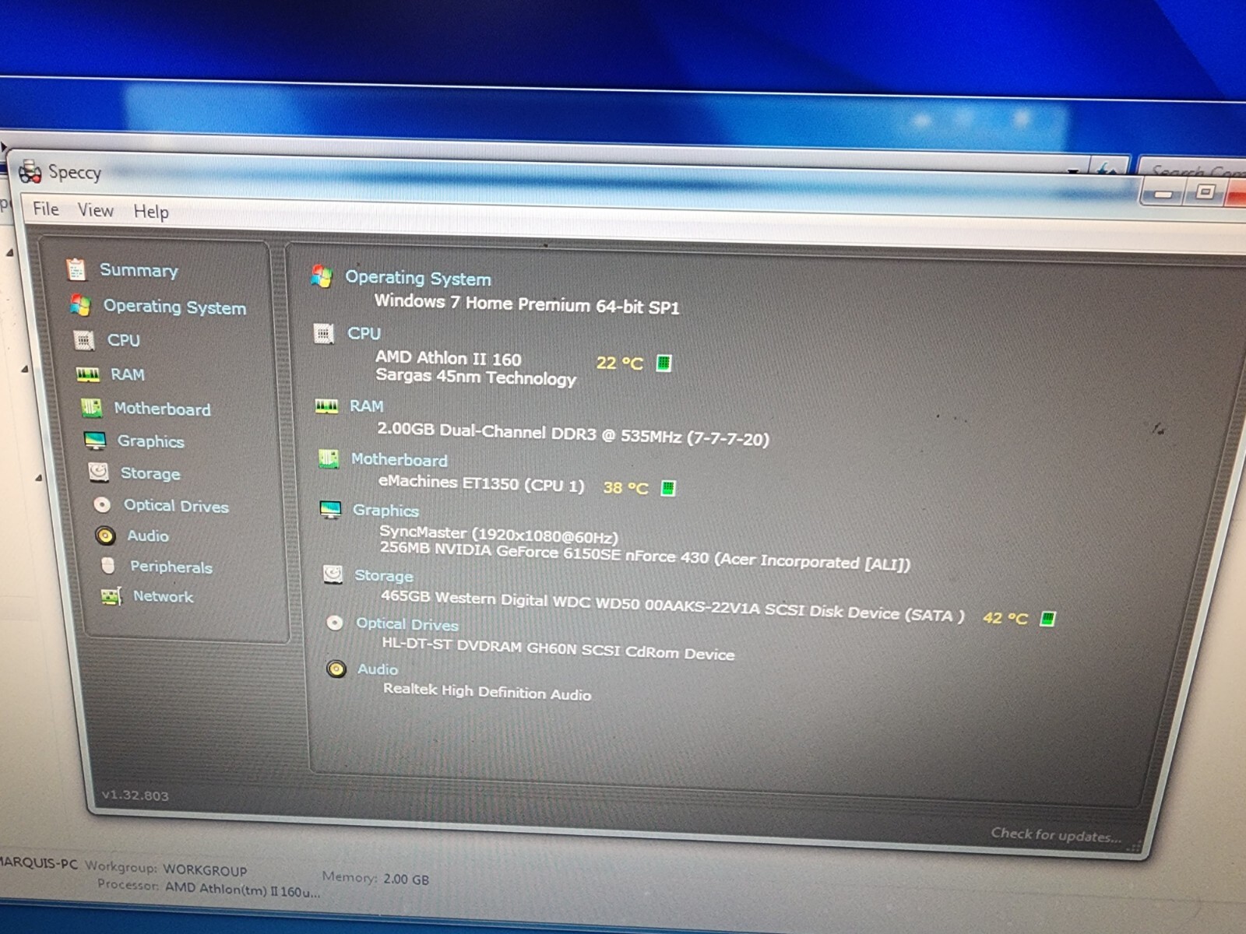Show Storage details from sidebar
Screen dimensions: 1246x934
click(x=150, y=473)
